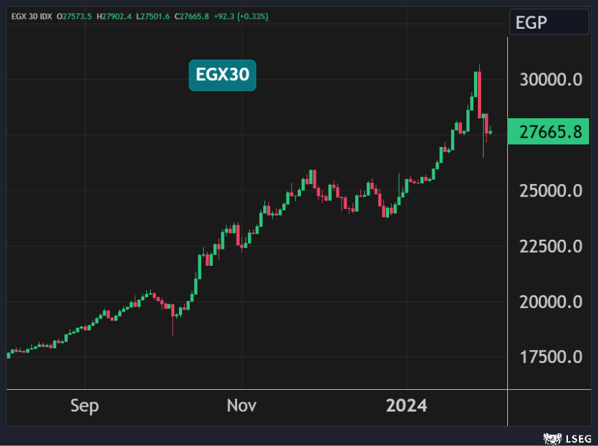
Task: Select the Sep marker on time axis
Action: pos(85,406)
